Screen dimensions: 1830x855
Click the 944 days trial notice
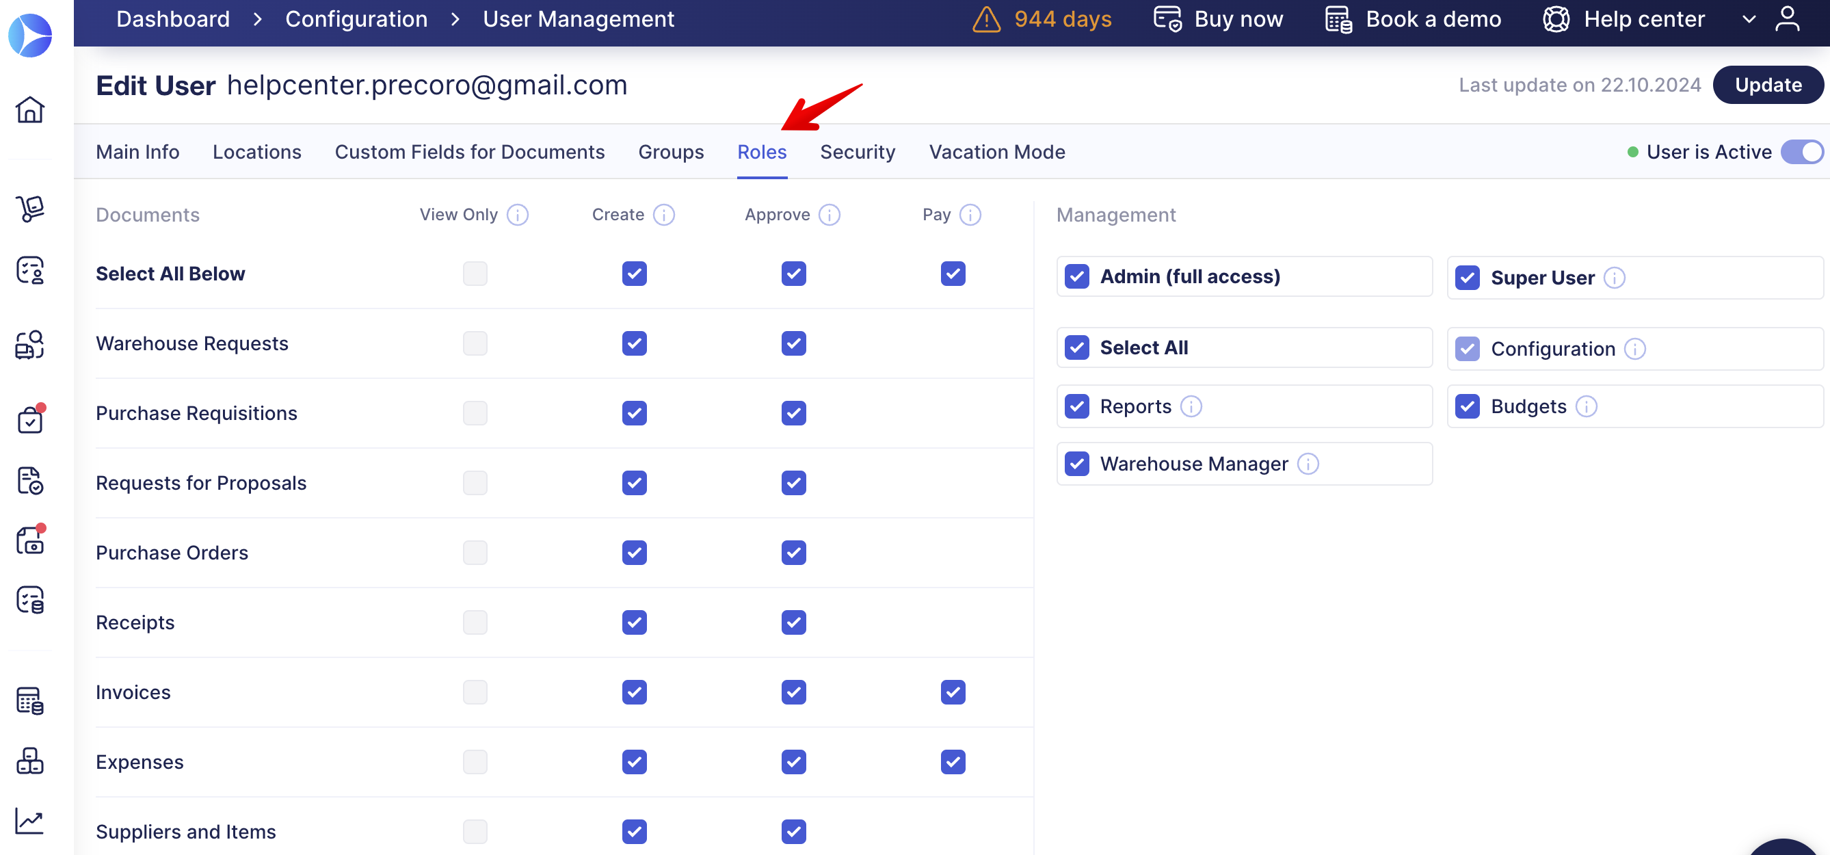pyautogui.click(x=1063, y=19)
